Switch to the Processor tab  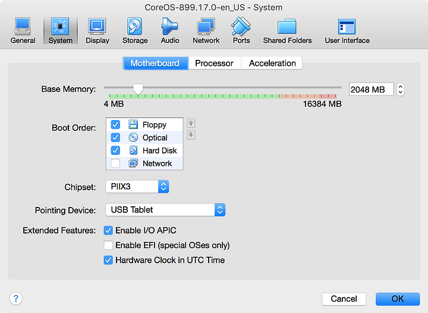pyautogui.click(x=215, y=63)
